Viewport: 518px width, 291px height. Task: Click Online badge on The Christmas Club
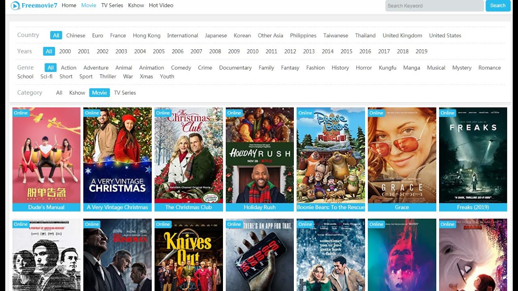pos(163,113)
